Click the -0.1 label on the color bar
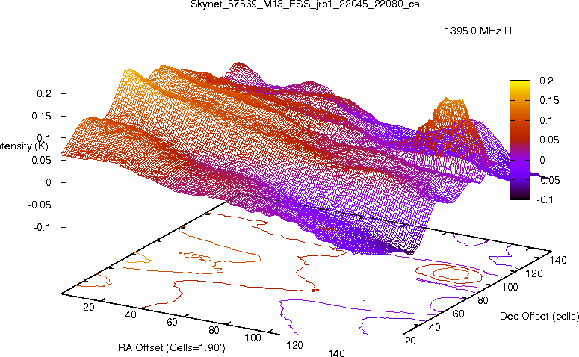Screen dimensions: 579x357 [545, 199]
